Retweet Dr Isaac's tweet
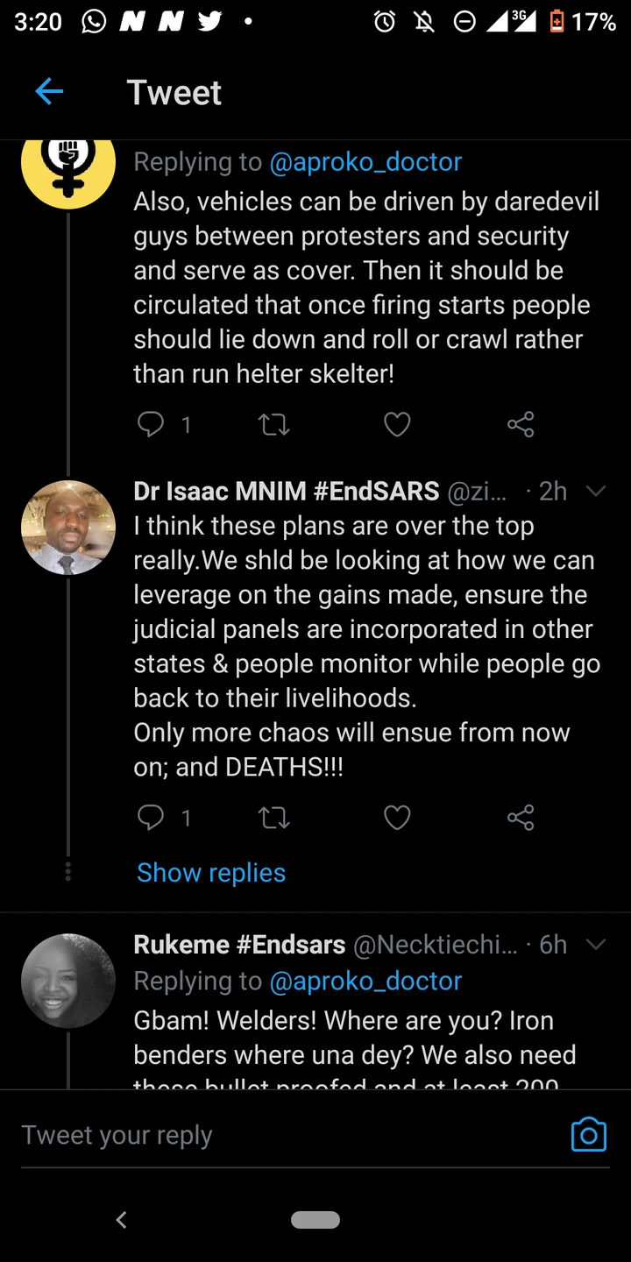 [274, 818]
